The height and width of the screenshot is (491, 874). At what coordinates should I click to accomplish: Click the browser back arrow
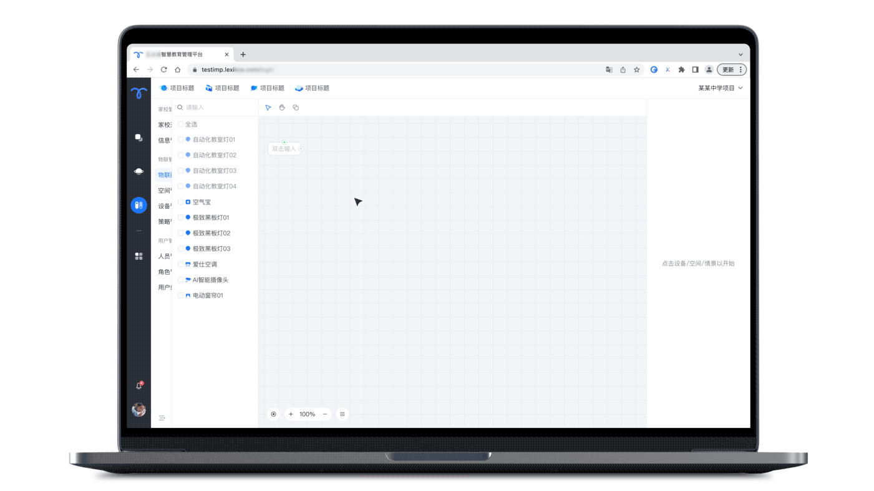136,70
